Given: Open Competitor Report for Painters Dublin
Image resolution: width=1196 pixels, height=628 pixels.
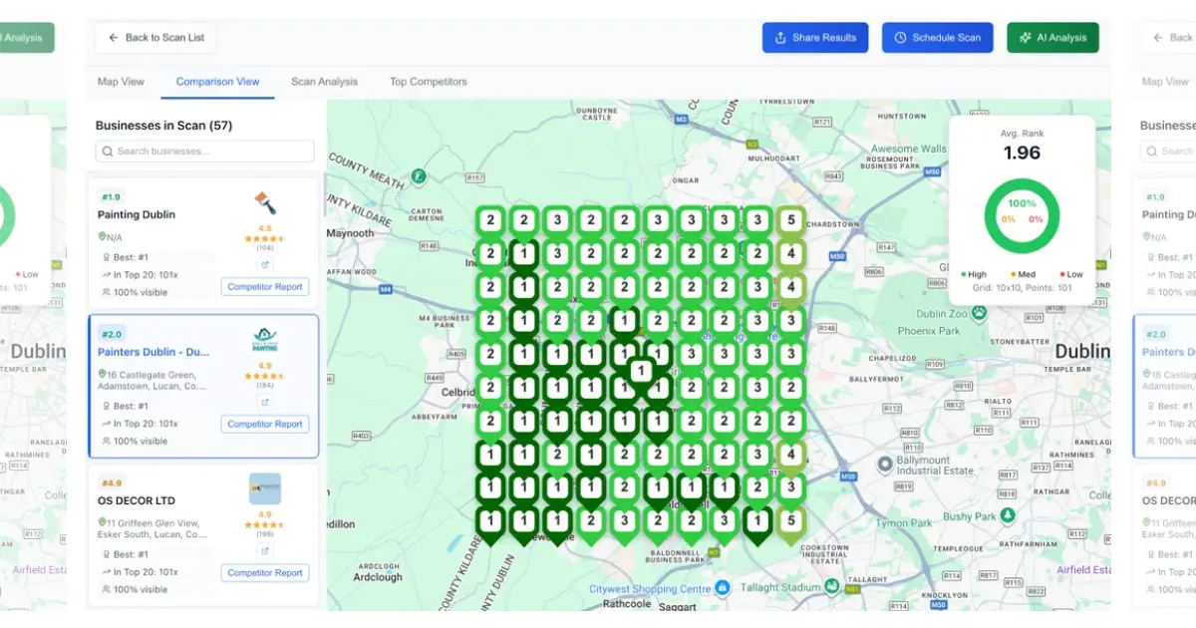Looking at the screenshot, I should [264, 424].
